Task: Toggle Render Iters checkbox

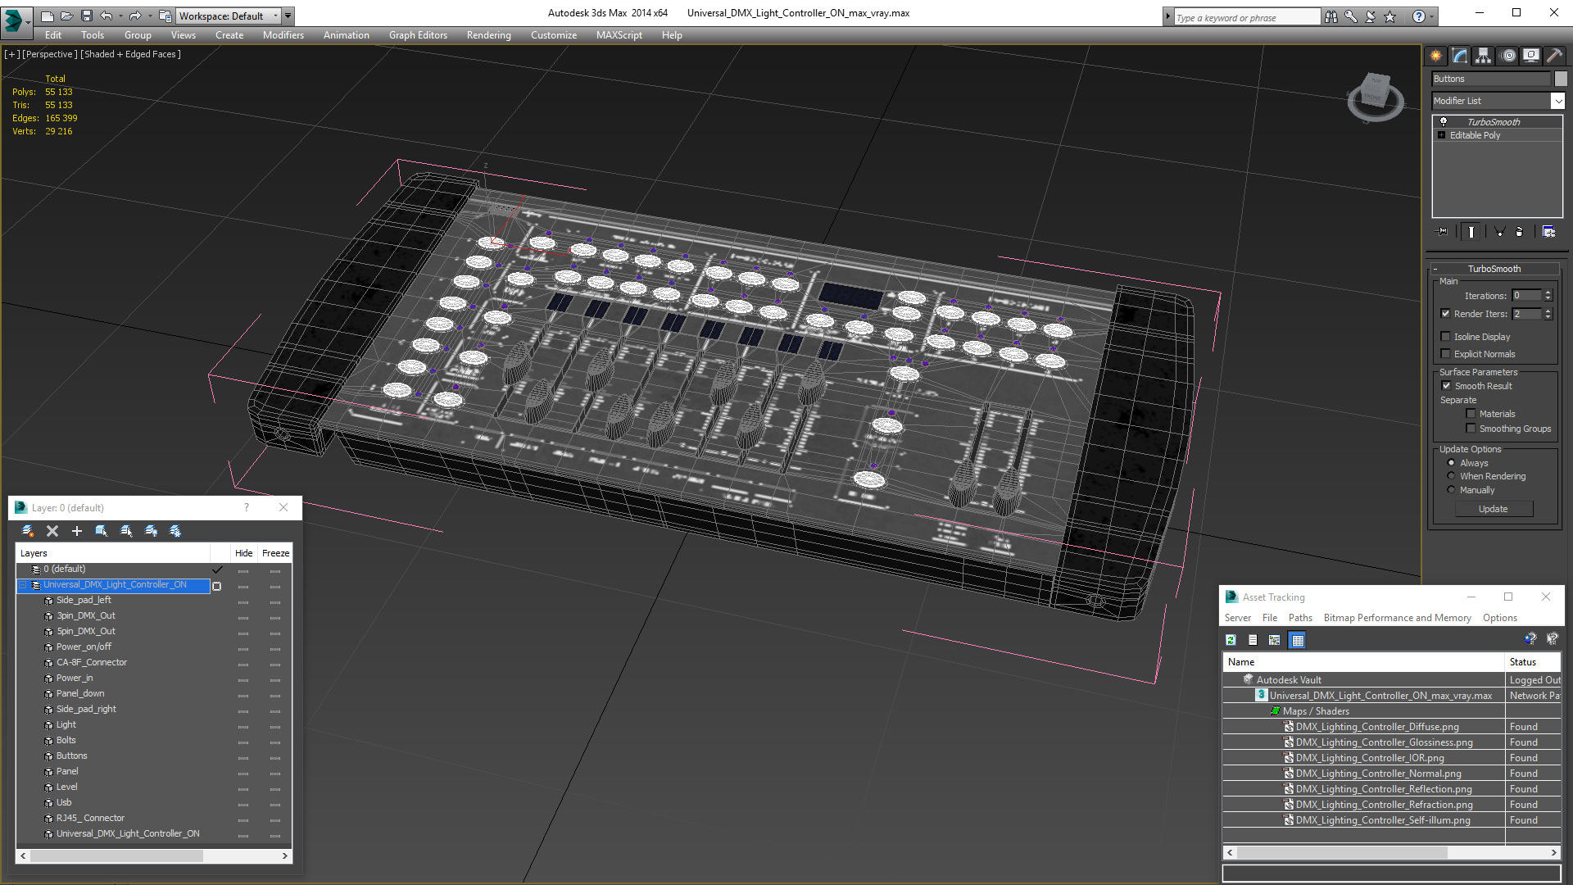Action: click(1446, 314)
